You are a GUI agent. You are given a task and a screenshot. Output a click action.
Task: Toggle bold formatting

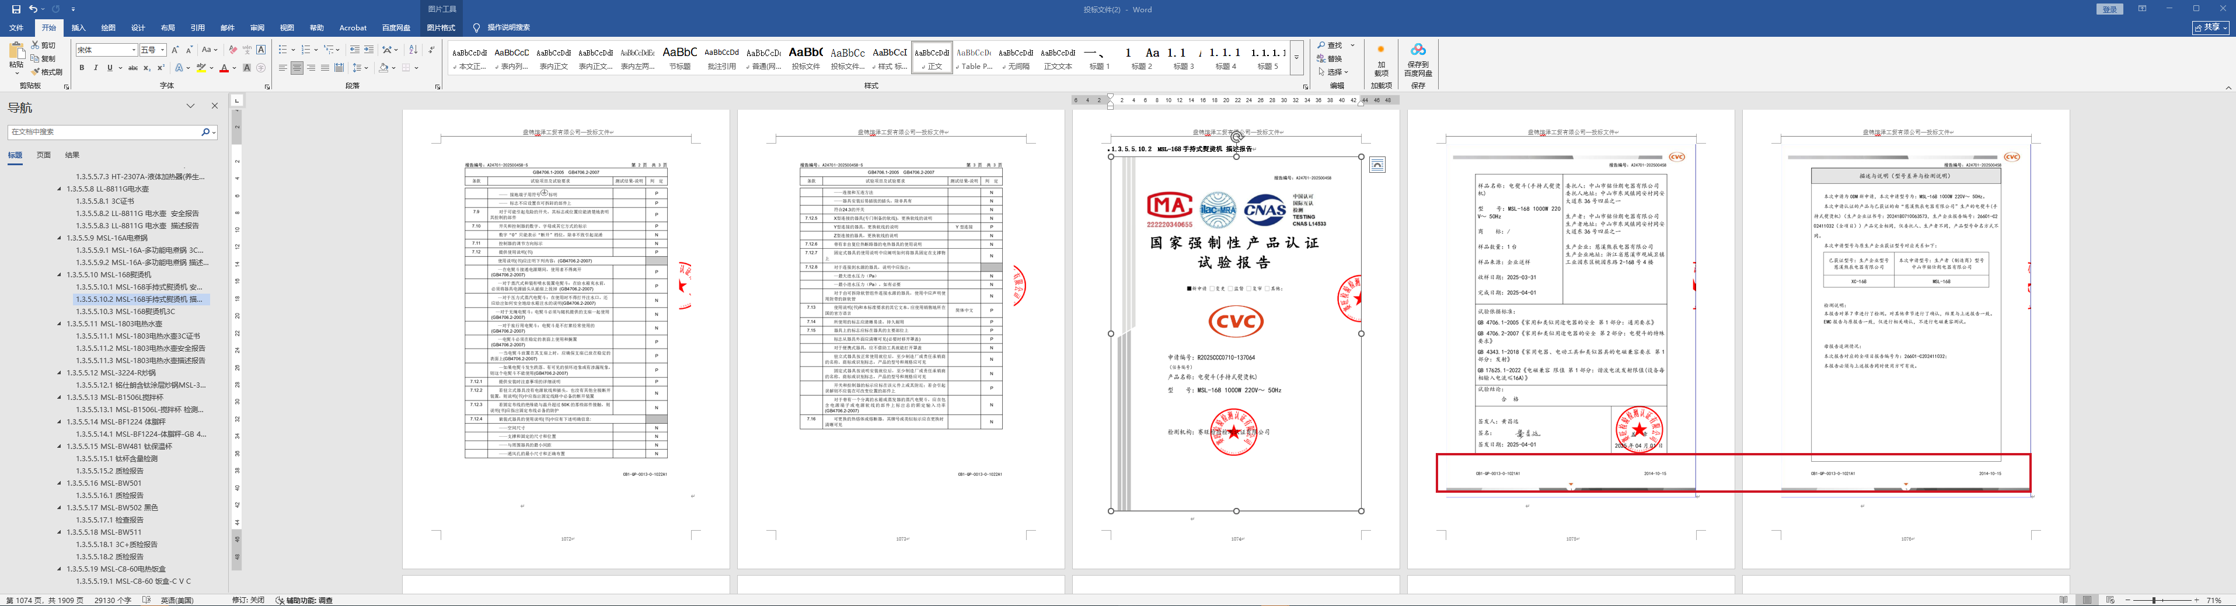82,68
